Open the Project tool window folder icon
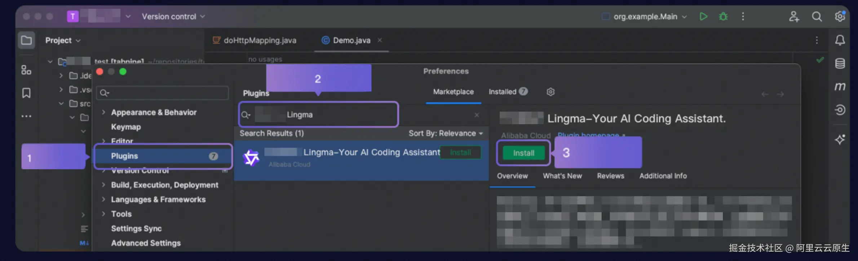 click(x=26, y=40)
